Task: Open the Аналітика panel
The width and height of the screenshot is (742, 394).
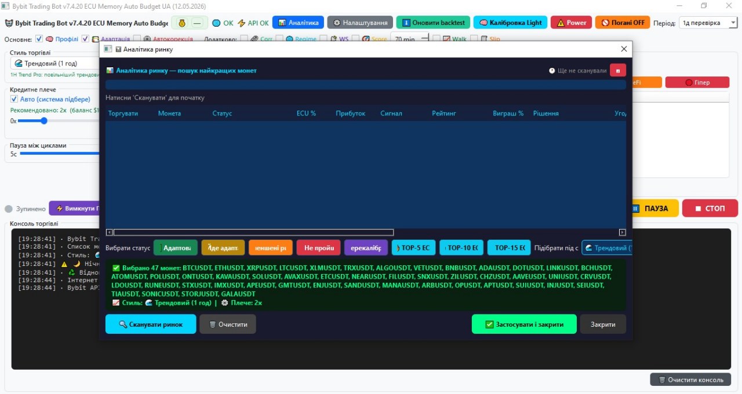Action: point(298,23)
